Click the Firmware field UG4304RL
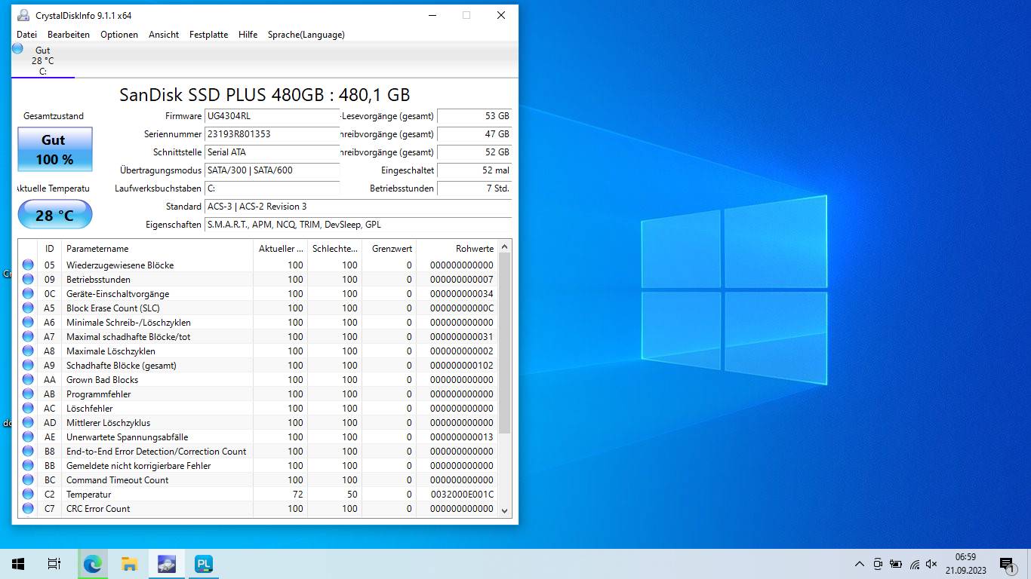 272,116
